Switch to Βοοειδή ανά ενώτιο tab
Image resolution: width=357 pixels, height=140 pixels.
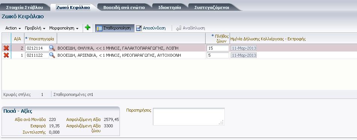(124, 7)
